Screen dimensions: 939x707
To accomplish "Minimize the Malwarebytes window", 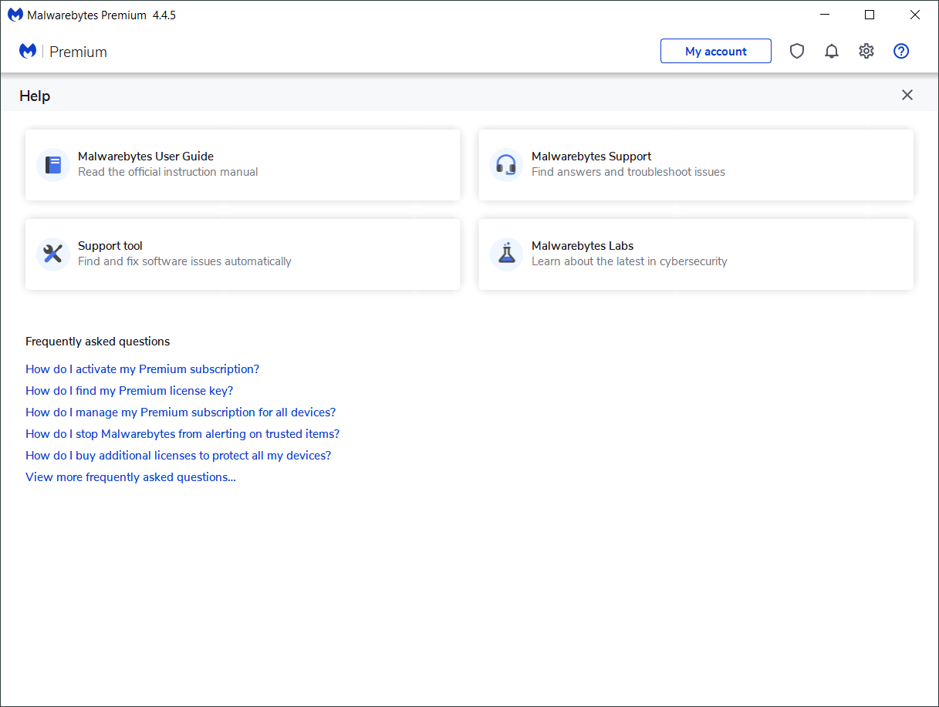I will click(x=826, y=15).
